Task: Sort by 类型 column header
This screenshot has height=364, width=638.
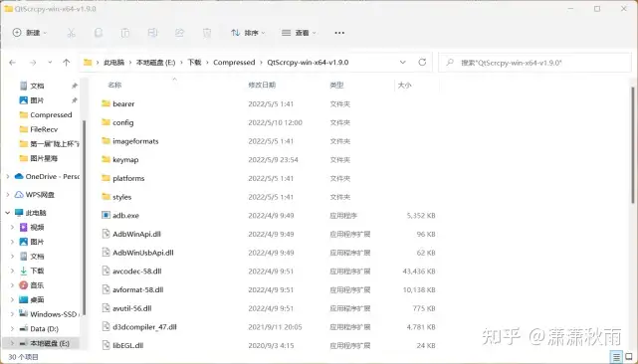Action: pos(336,85)
